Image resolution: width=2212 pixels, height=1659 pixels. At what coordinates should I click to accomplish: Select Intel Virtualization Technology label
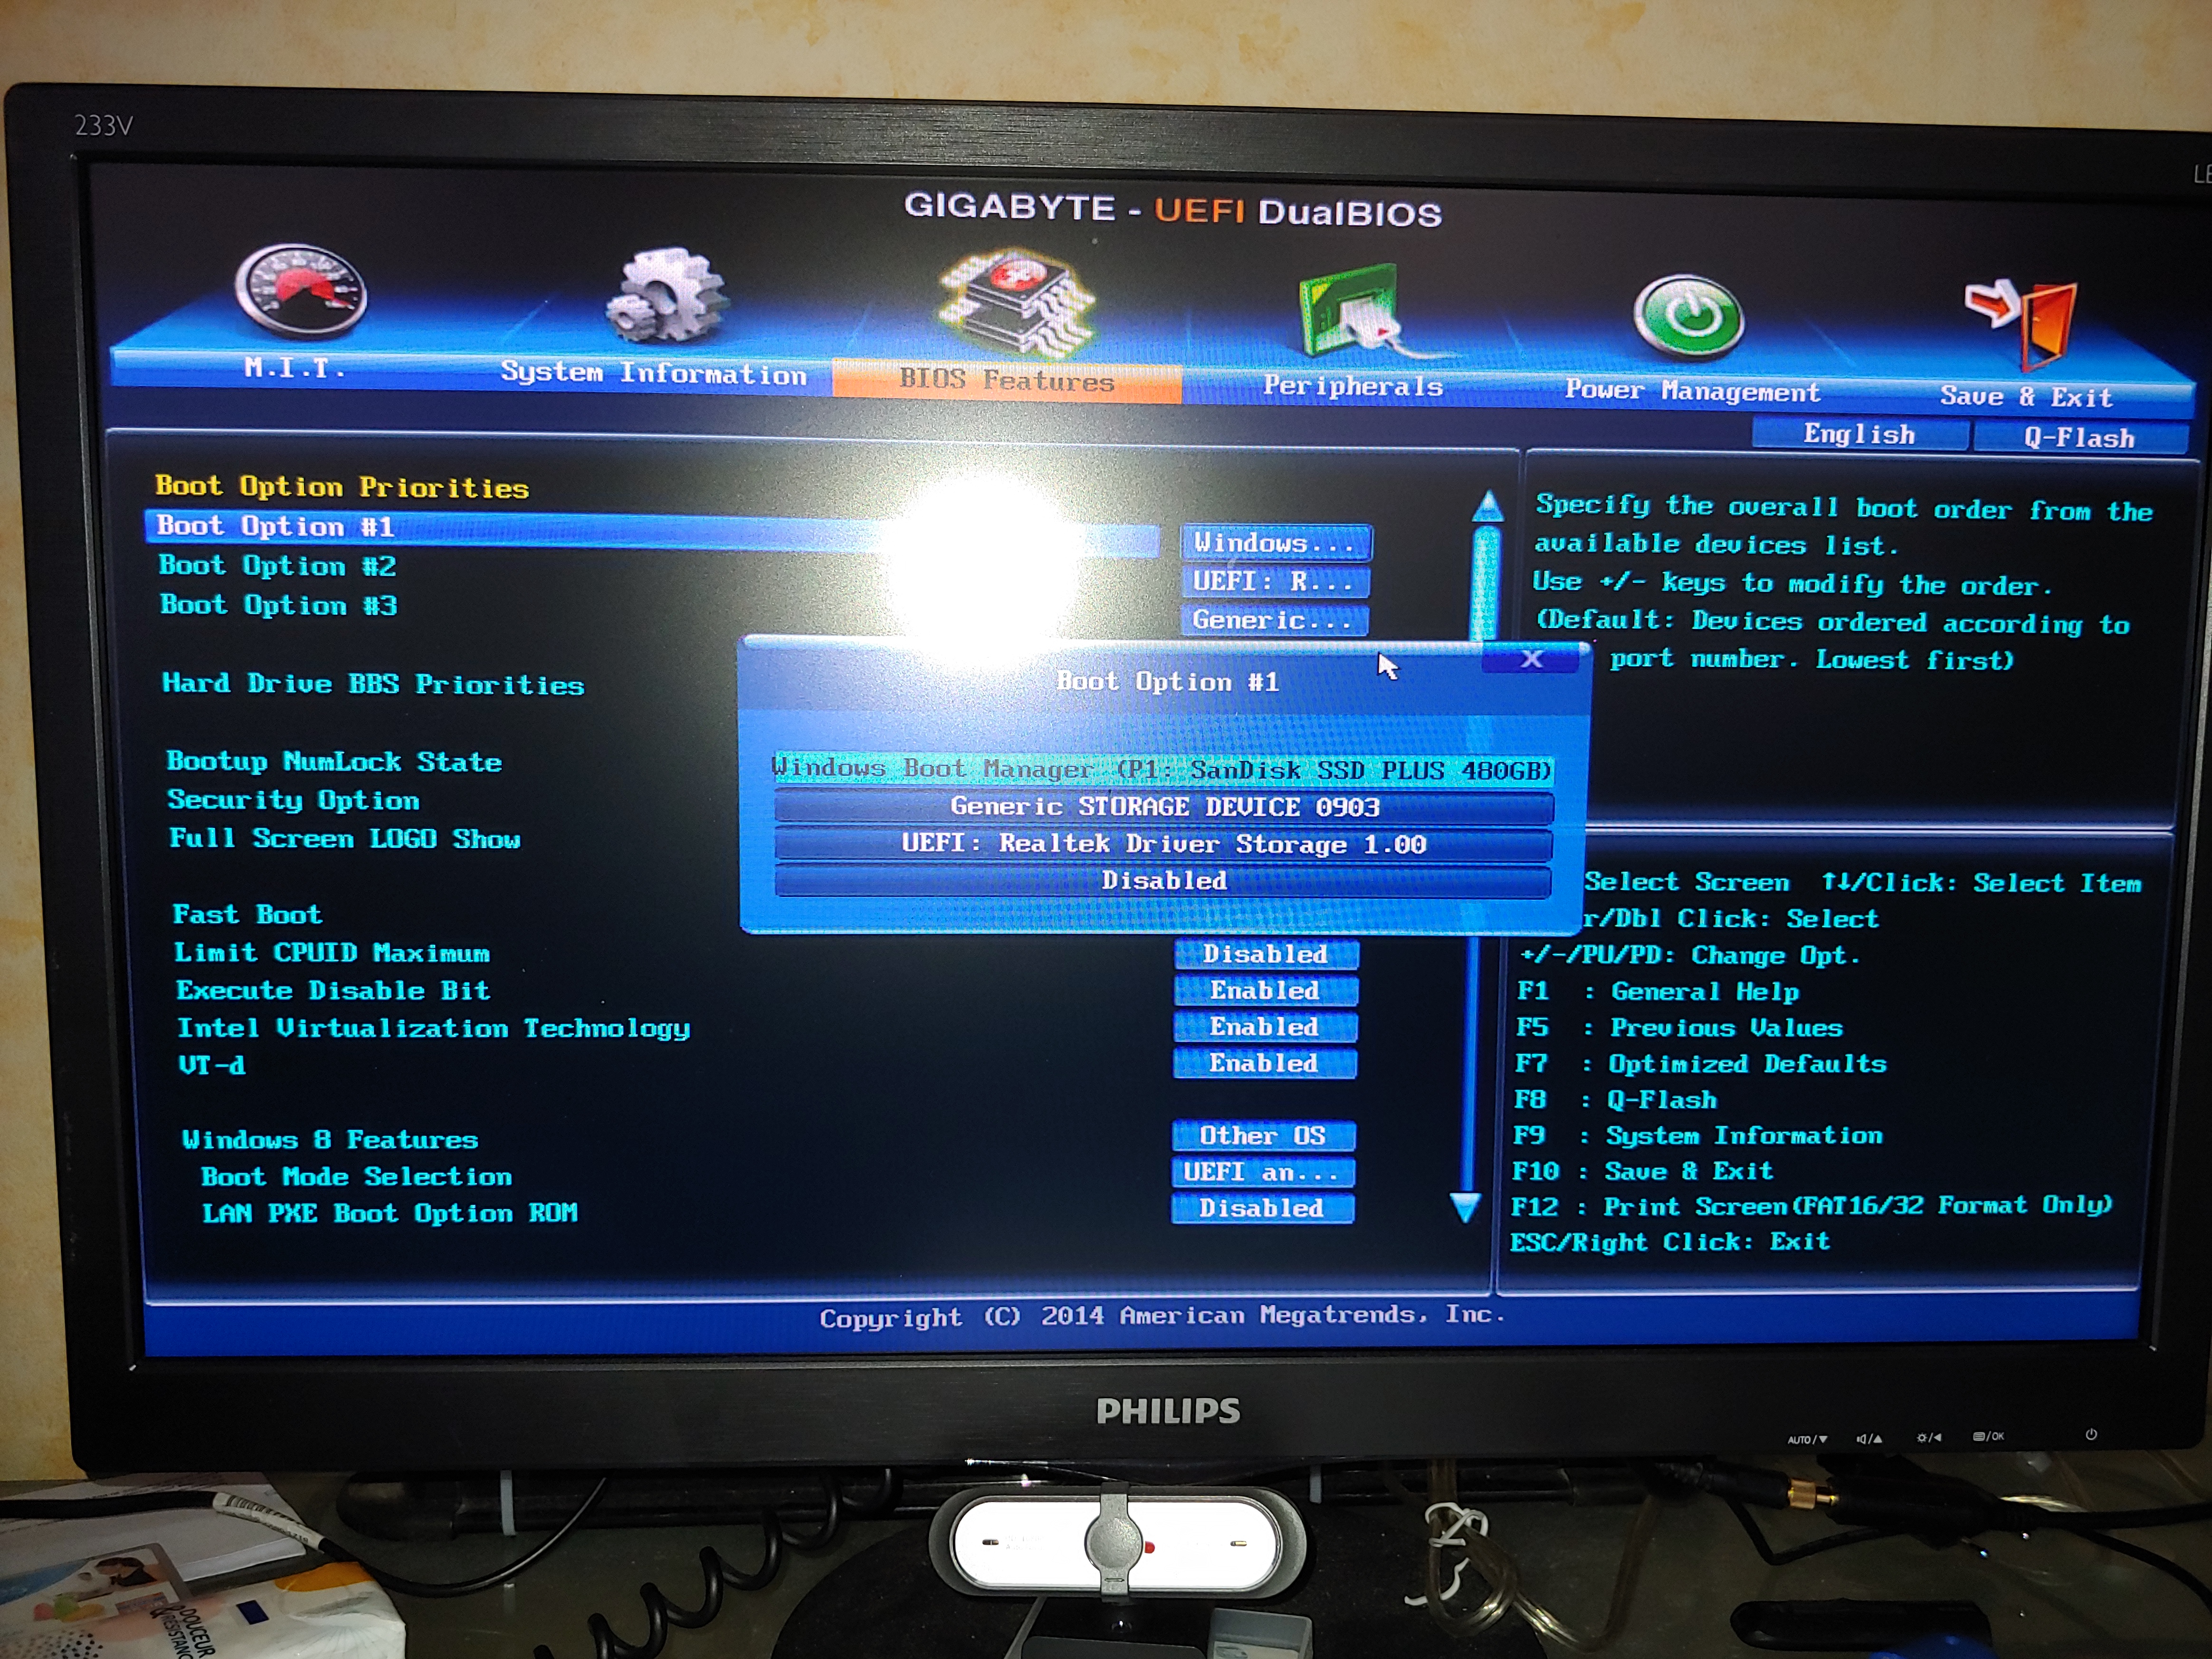click(434, 1028)
